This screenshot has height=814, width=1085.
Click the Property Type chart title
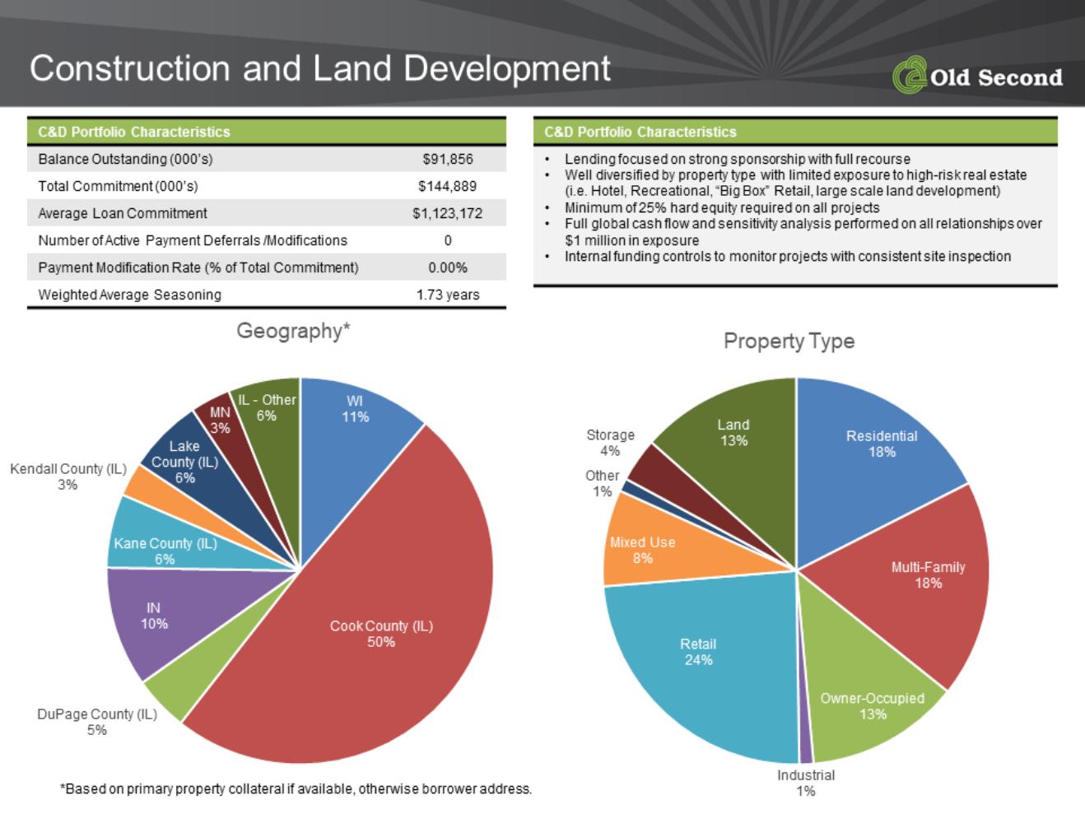point(789,341)
